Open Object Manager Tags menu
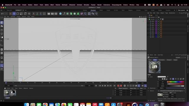Screen dimensions: 189x106 click(x=167, y=13)
